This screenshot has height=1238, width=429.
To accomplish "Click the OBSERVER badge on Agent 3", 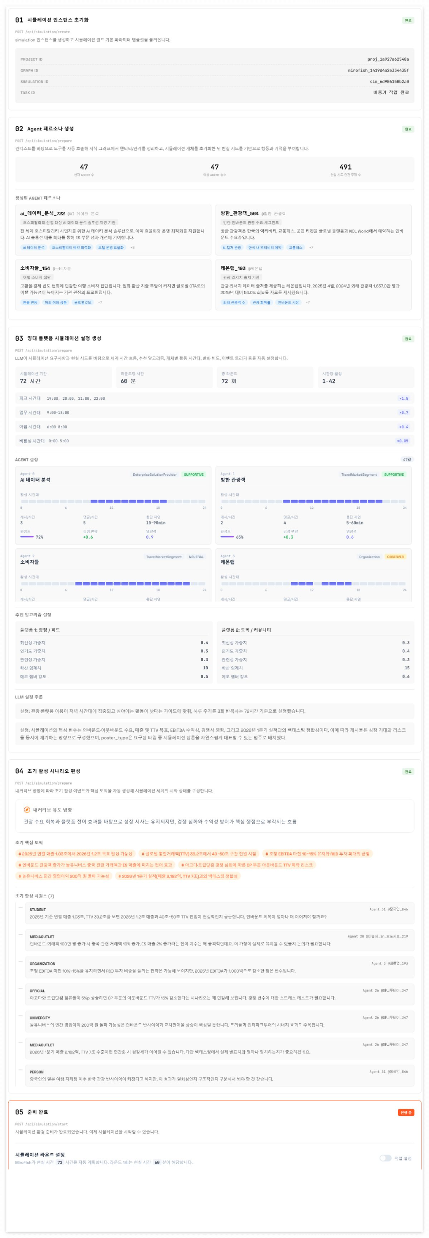I will click(395, 557).
